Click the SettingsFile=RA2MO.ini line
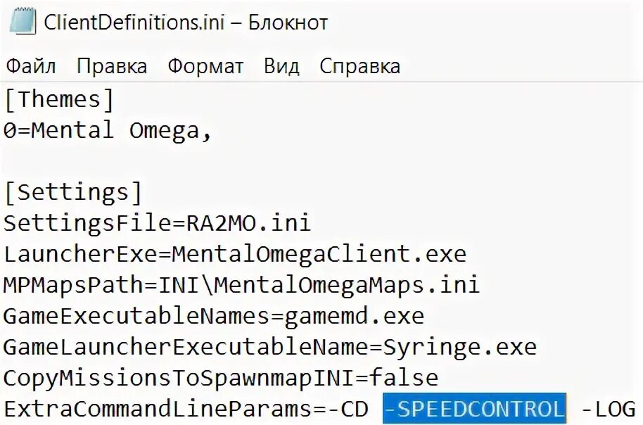The width and height of the screenshot is (643, 425). coord(157,223)
